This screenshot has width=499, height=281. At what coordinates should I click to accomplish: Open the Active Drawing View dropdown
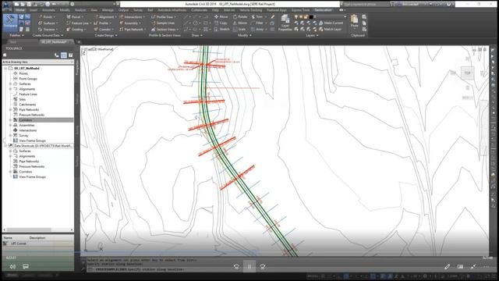tap(38, 62)
